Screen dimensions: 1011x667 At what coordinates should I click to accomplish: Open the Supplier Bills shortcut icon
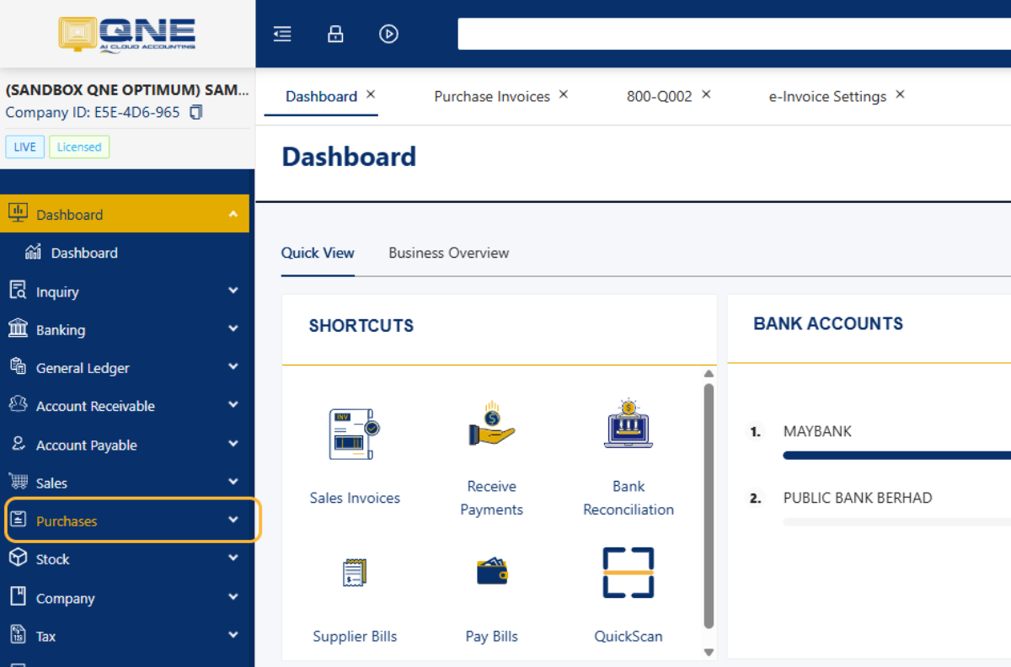[x=354, y=573]
